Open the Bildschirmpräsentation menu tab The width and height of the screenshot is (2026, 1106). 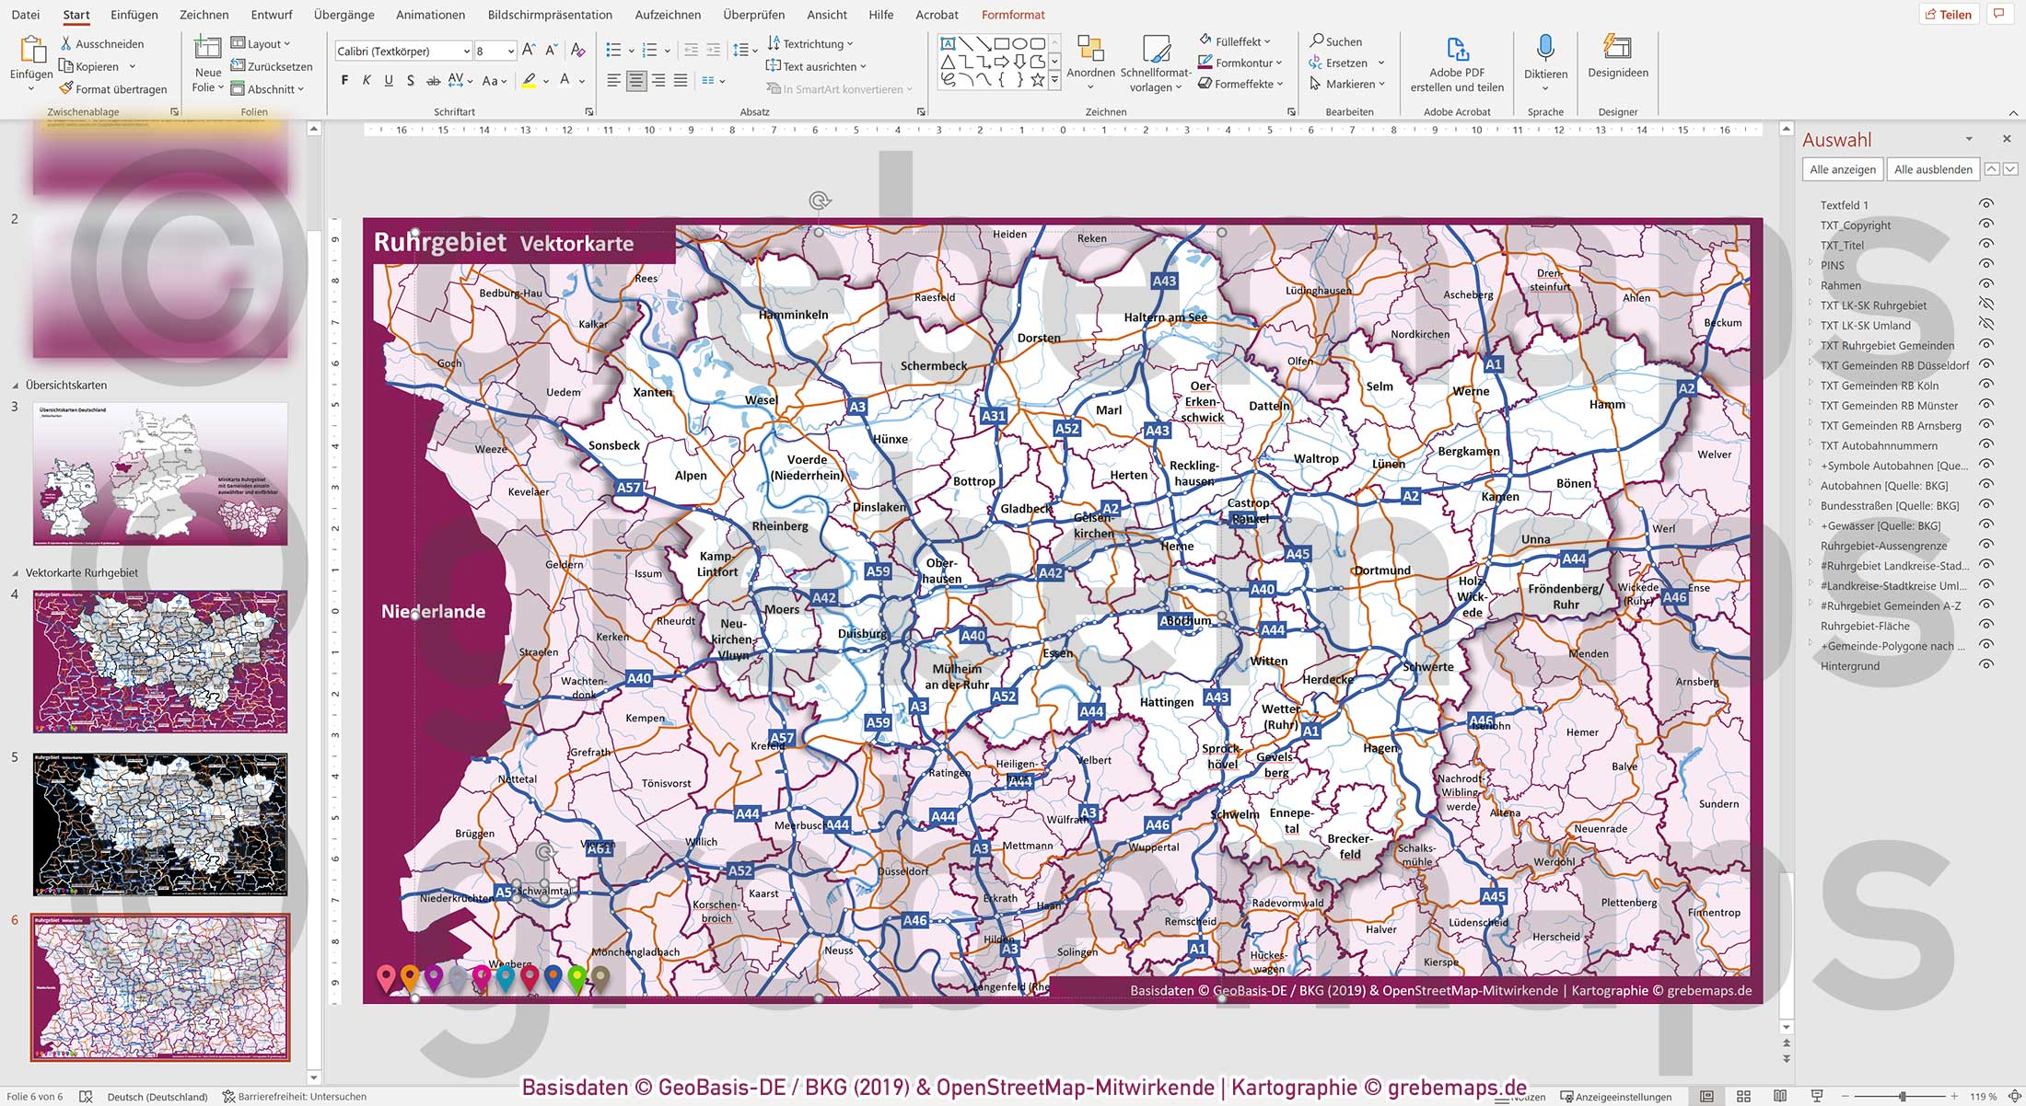coord(551,15)
